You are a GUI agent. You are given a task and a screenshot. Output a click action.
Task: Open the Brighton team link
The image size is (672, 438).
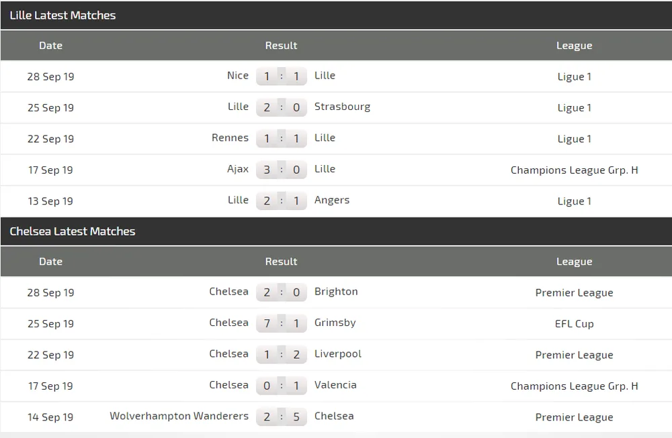[x=336, y=292]
